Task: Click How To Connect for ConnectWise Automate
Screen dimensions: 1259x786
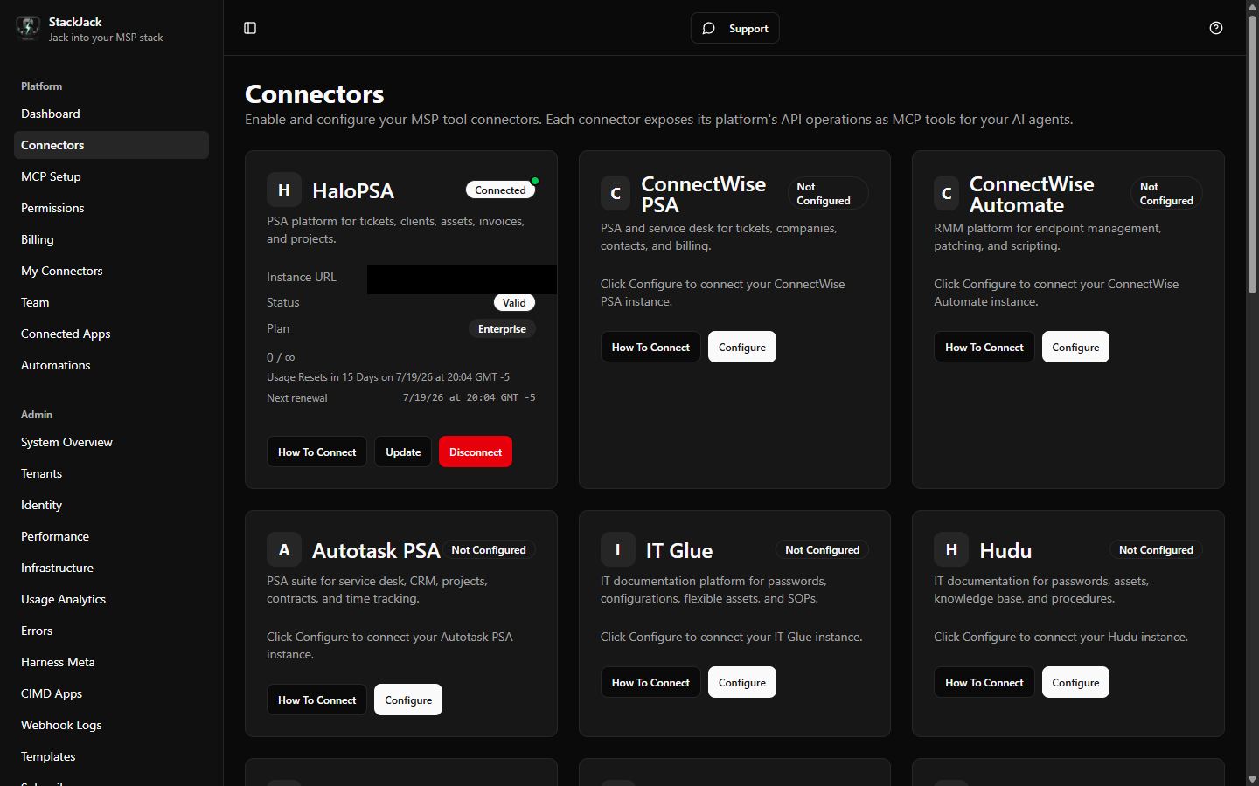Action: 984,347
